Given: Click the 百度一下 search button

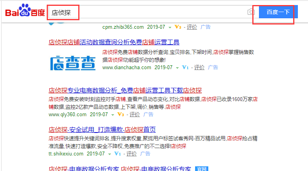Looking at the screenshot, I should point(278,12).
